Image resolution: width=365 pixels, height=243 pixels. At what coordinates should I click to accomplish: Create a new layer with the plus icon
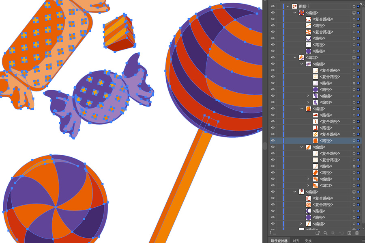[349, 233]
